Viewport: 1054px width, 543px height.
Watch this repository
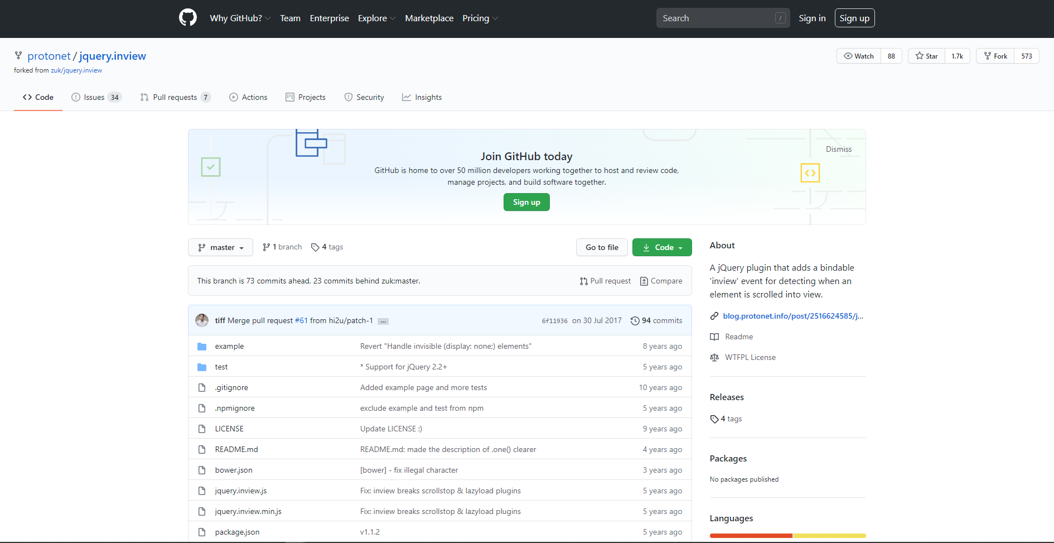(859, 56)
